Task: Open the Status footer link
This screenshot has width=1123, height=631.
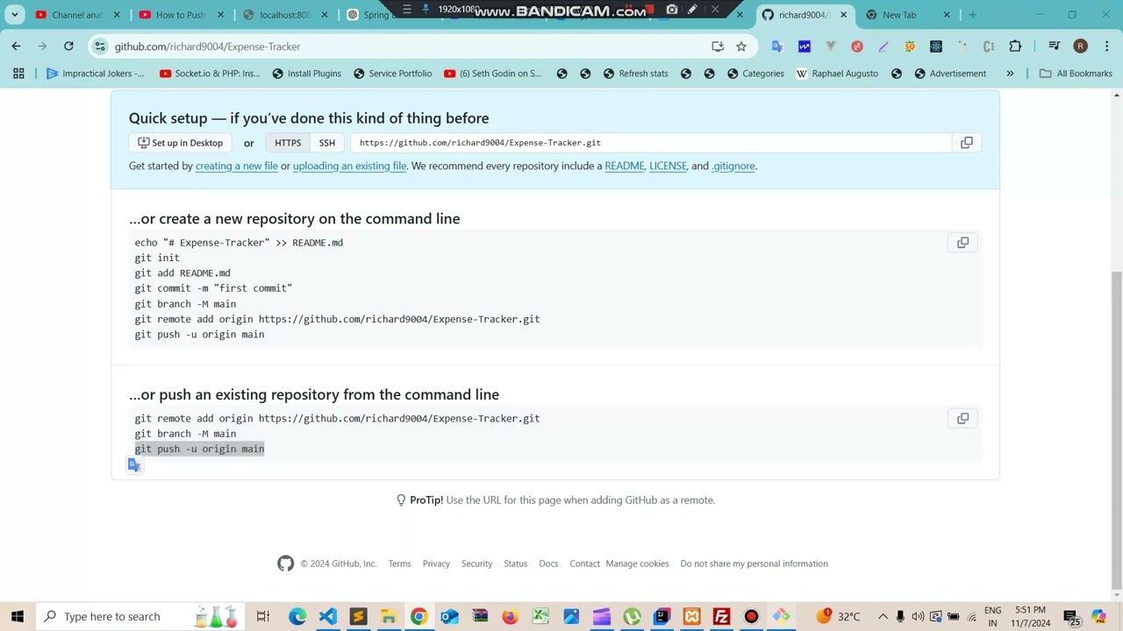Action: (516, 564)
